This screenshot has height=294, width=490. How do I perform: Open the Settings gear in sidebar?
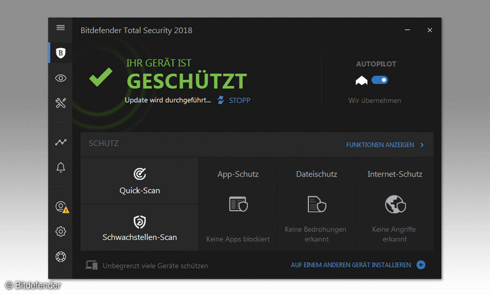coord(60,232)
